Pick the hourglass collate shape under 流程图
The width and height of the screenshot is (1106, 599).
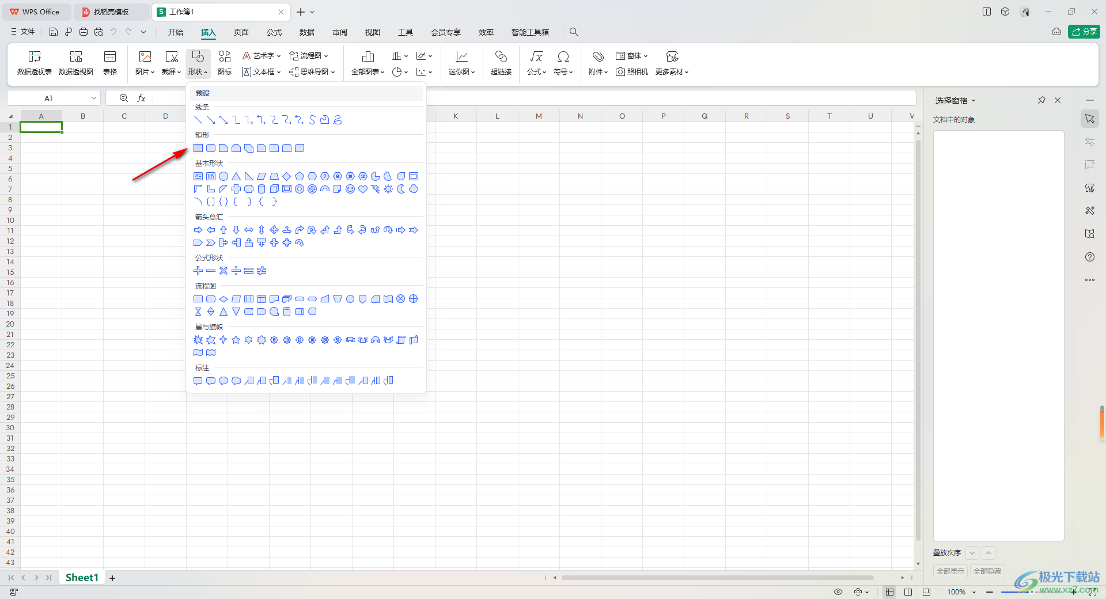pos(198,312)
